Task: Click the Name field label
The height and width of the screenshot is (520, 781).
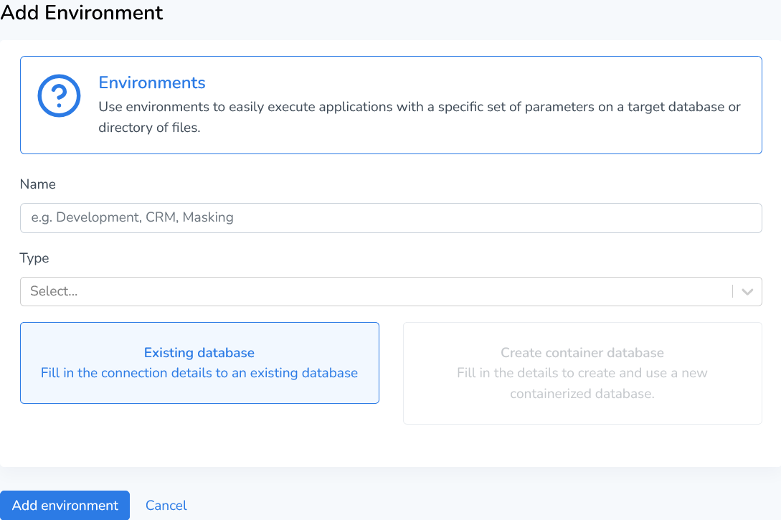Action: 37,184
